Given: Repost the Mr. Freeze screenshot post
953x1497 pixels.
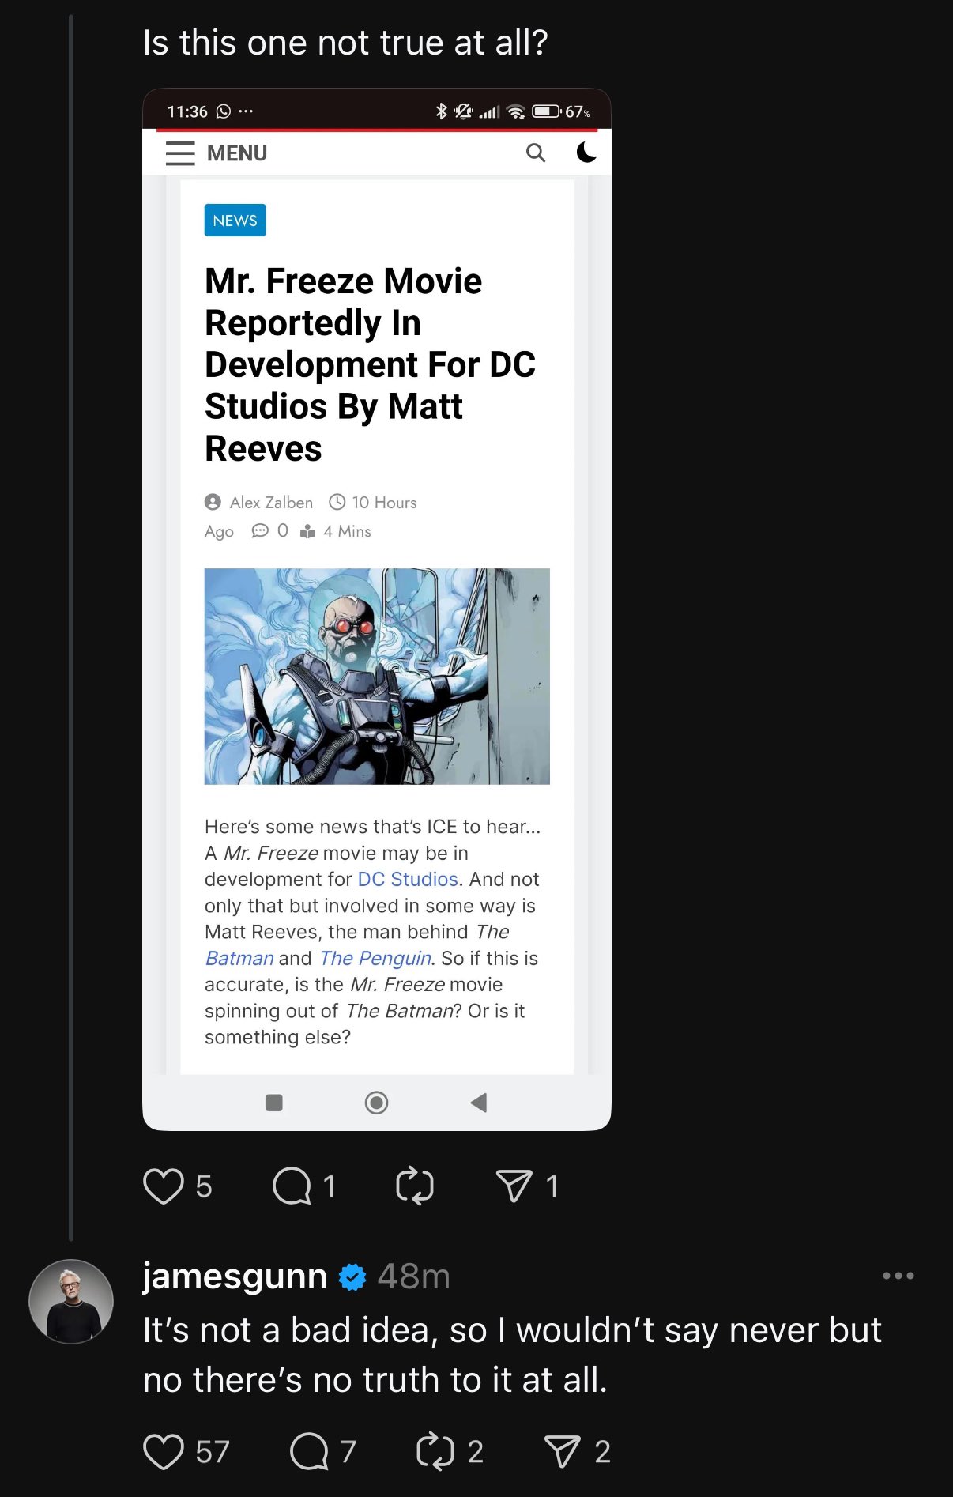Looking at the screenshot, I should (415, 1186).
